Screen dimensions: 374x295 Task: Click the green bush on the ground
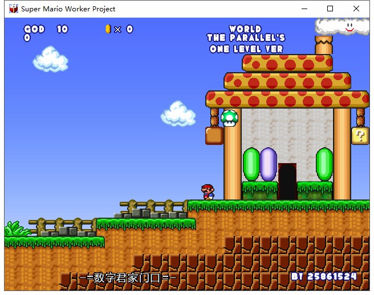pyautogui.click(x=16, y=228)
